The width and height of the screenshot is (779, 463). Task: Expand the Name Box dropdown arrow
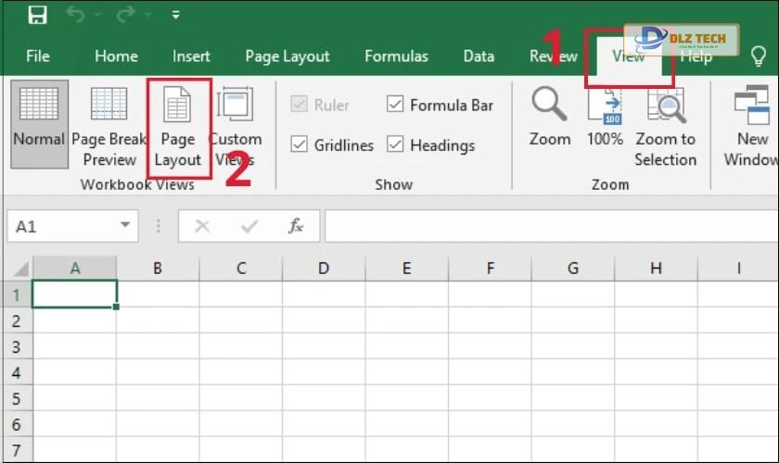point(126,225)
